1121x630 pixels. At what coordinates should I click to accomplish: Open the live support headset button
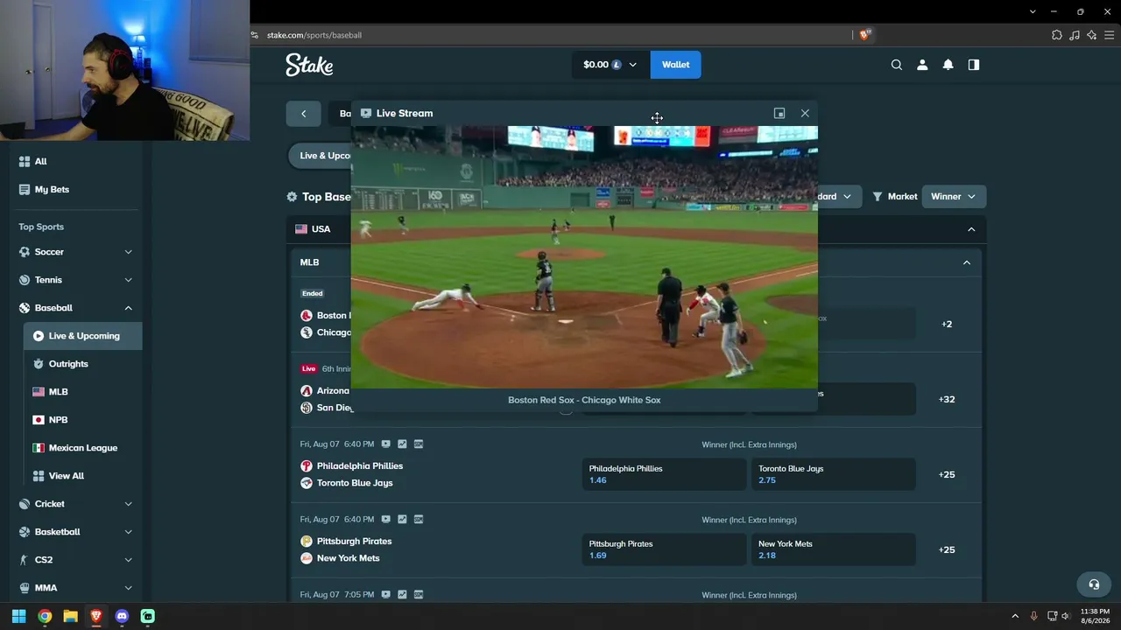pos(1094,584)
